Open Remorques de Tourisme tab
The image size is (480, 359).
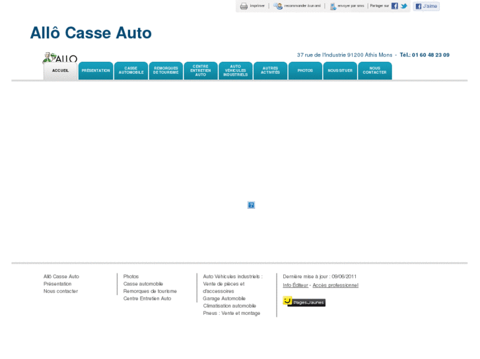(166, 71)
